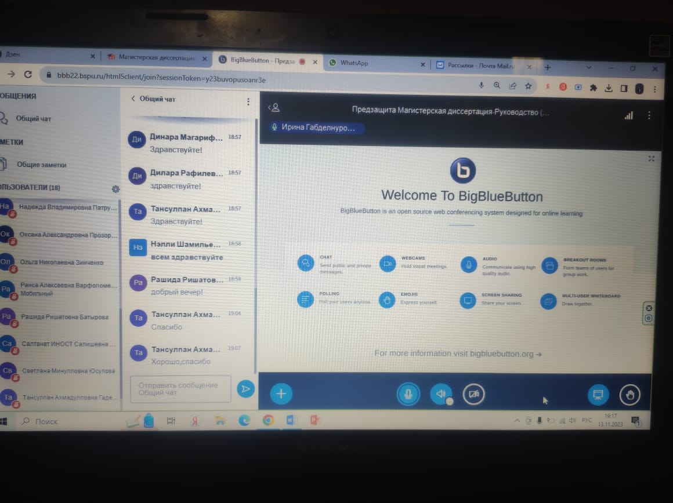This screenshot has height=503, width=673.
Task: Toggle the user list panel icon
Action: (x=274, y=108)
